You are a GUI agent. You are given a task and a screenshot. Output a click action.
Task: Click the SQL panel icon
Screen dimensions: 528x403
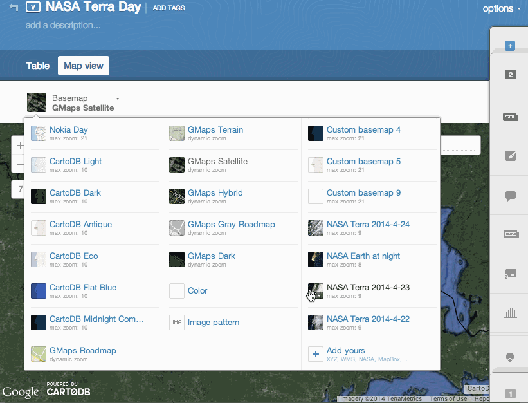pyautogui.click(x=510, y=117)
